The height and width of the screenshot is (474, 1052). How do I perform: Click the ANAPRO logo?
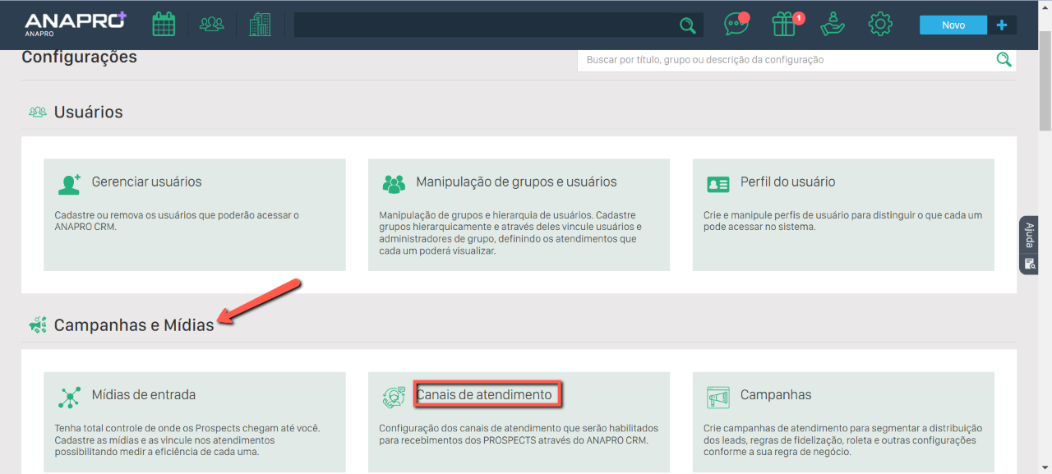pos(75,24)
